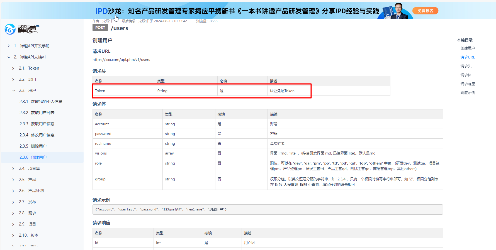Select the 部门 section in the sidebar

tap(32, 79)
